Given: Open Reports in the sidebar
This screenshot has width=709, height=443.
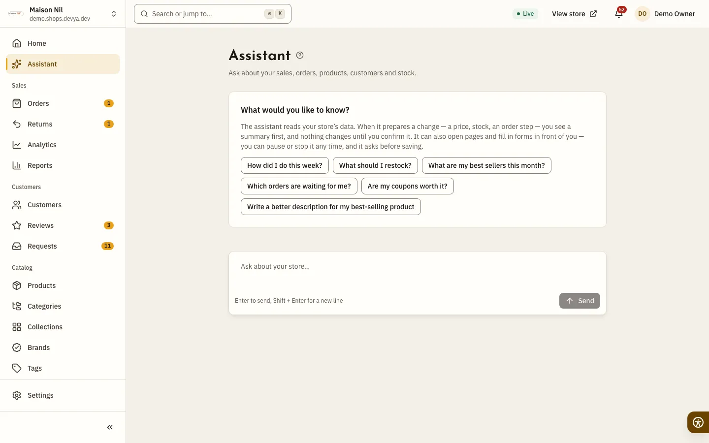Looking at the screenshot, I should click(63, 165).
